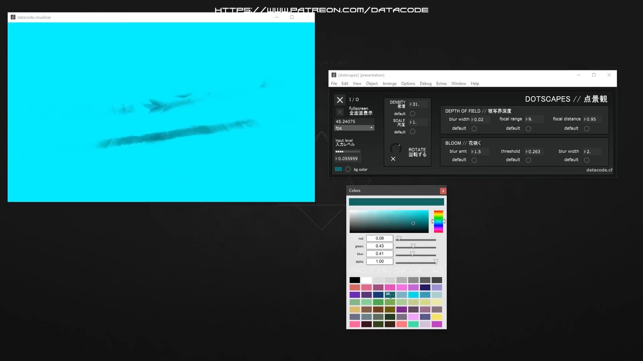This screenshot has height=361, width=643.
Task: Click the bloom threshold number box arrow
Action: point(527,152)
